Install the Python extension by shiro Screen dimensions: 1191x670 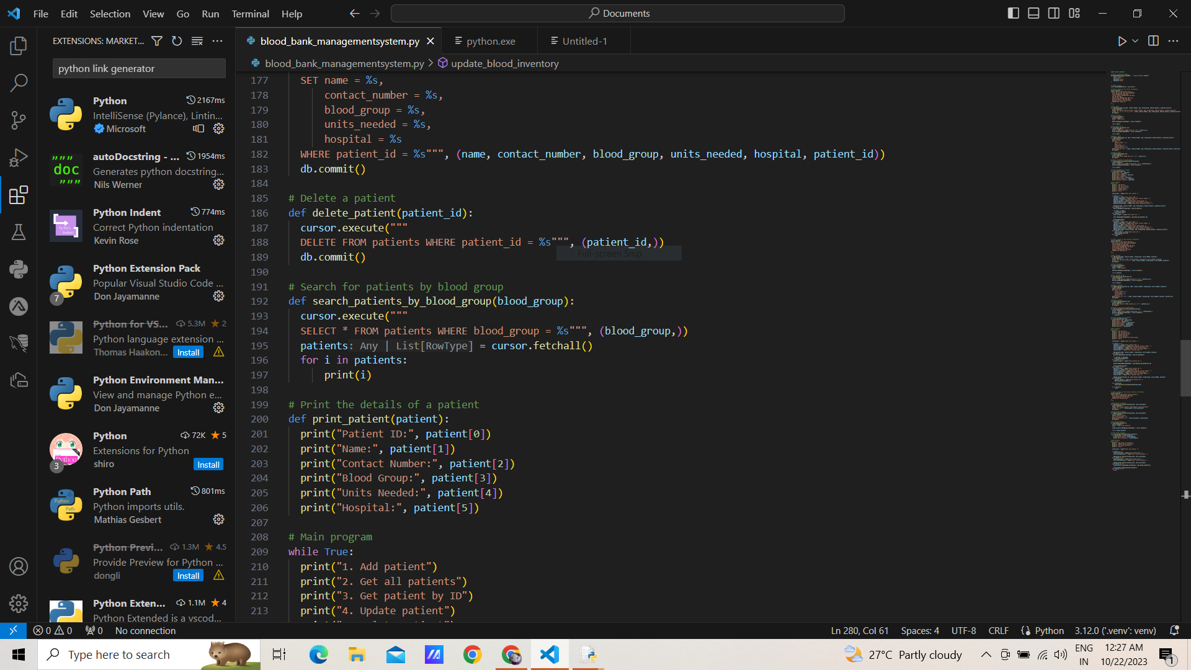coord(208,465)
